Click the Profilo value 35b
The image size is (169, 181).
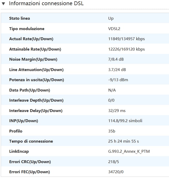(112, 131)
